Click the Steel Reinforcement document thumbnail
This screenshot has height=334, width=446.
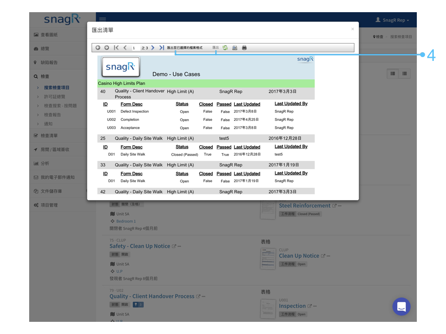pos(268,210)
